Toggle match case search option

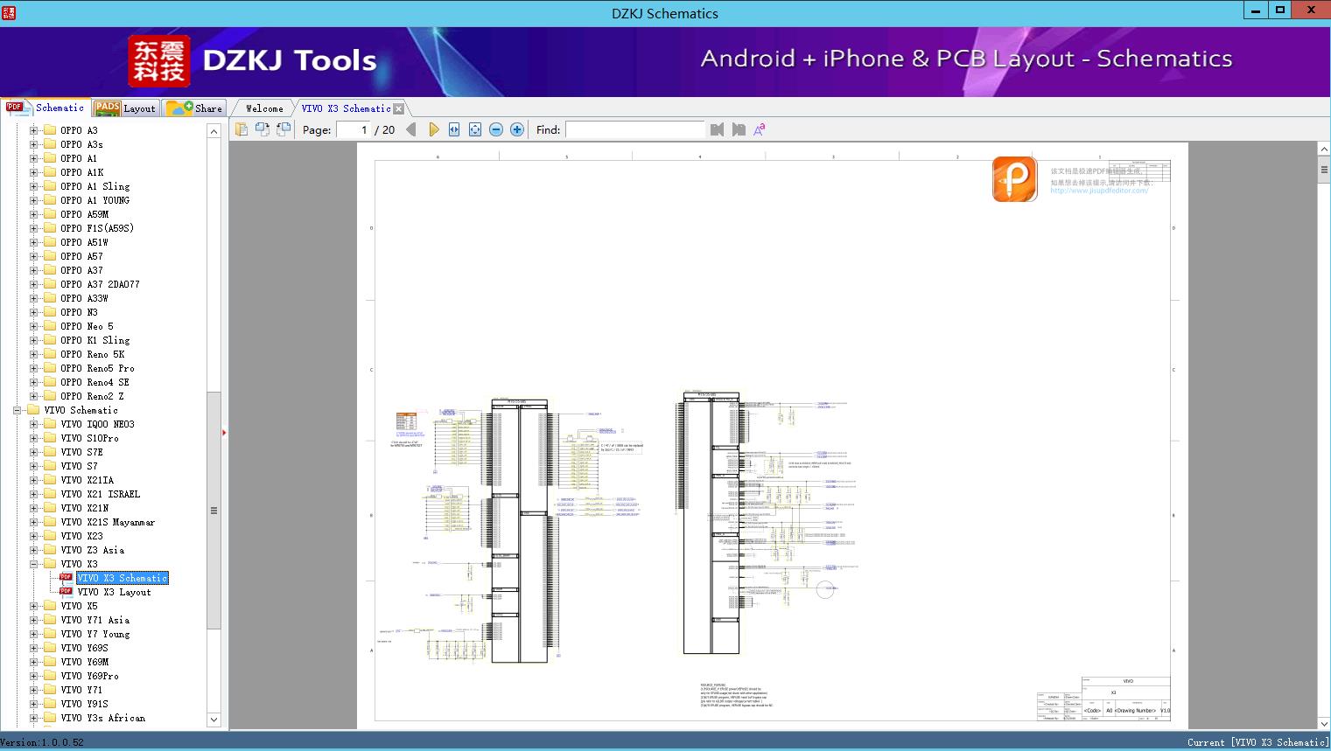coord(760,129)
